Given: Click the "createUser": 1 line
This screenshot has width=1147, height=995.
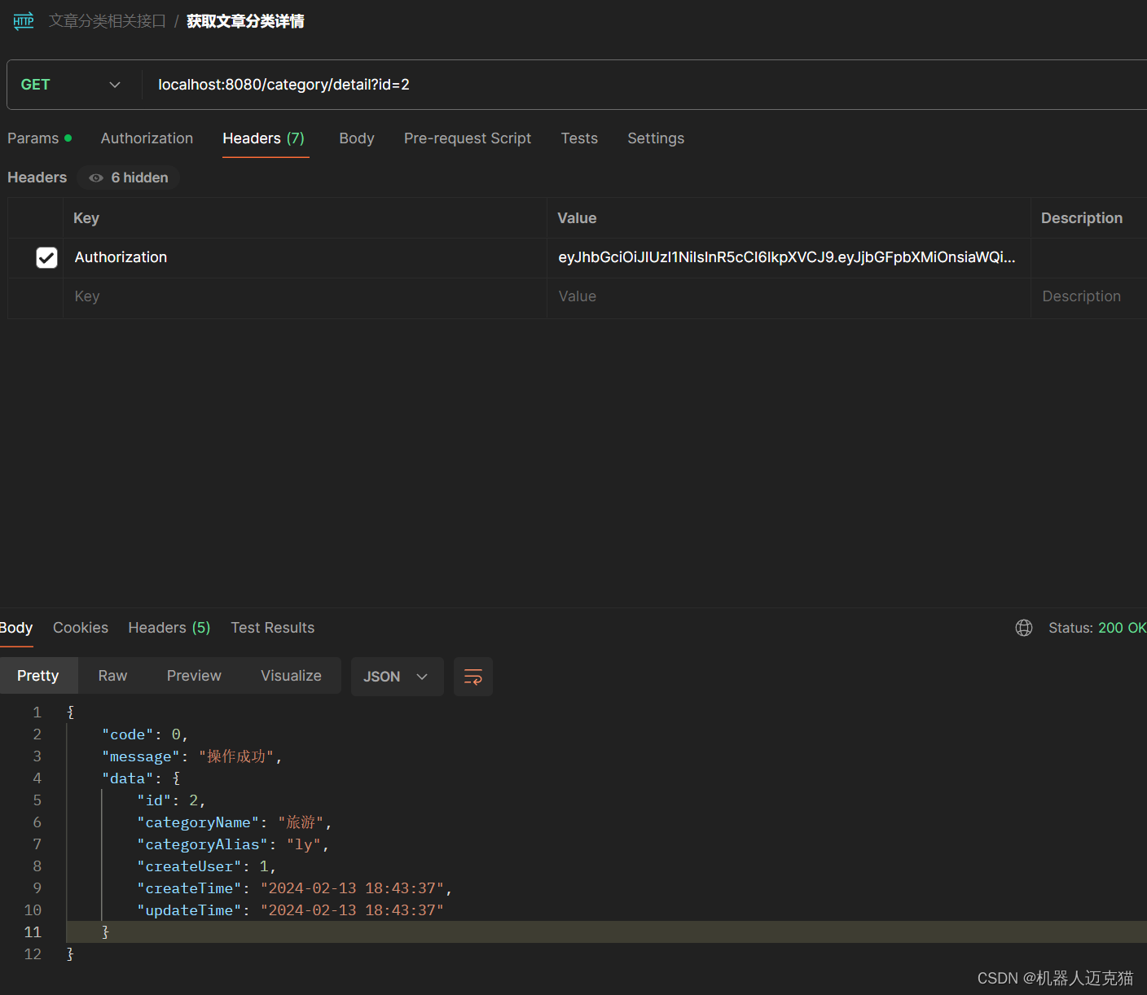Looking at the screenshot, I should point(207,866).
